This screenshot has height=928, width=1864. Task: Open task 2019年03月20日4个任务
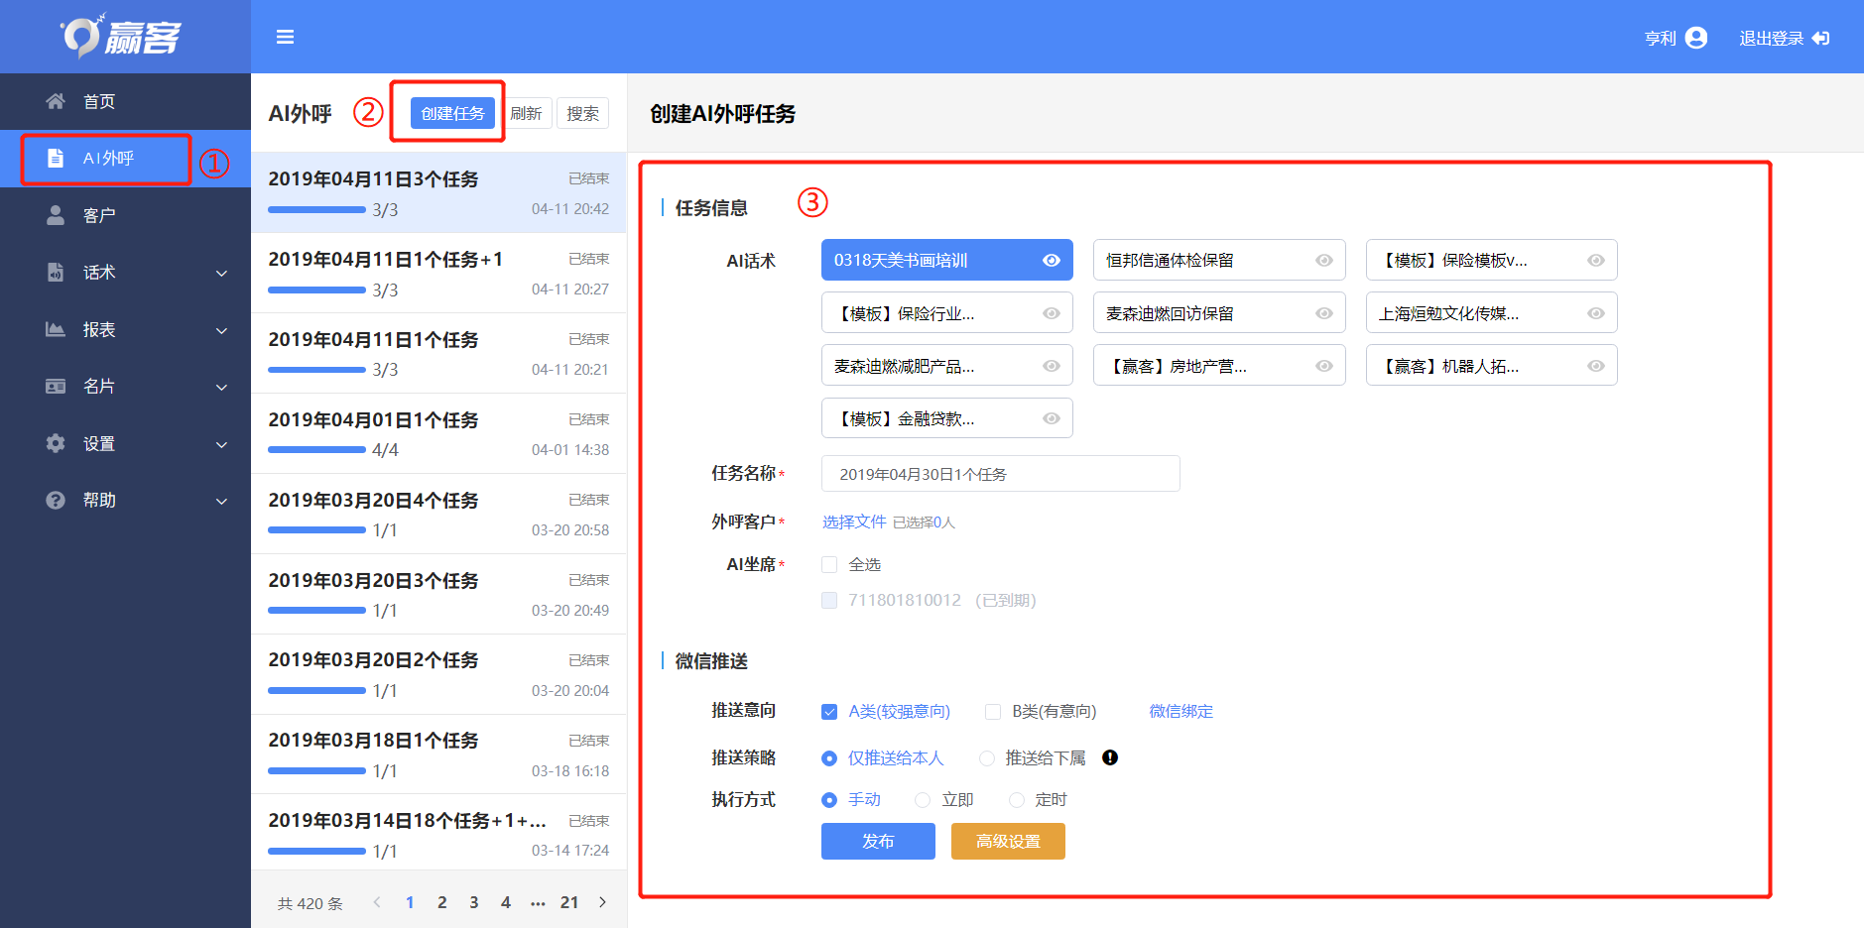click(x=438, y=514)
